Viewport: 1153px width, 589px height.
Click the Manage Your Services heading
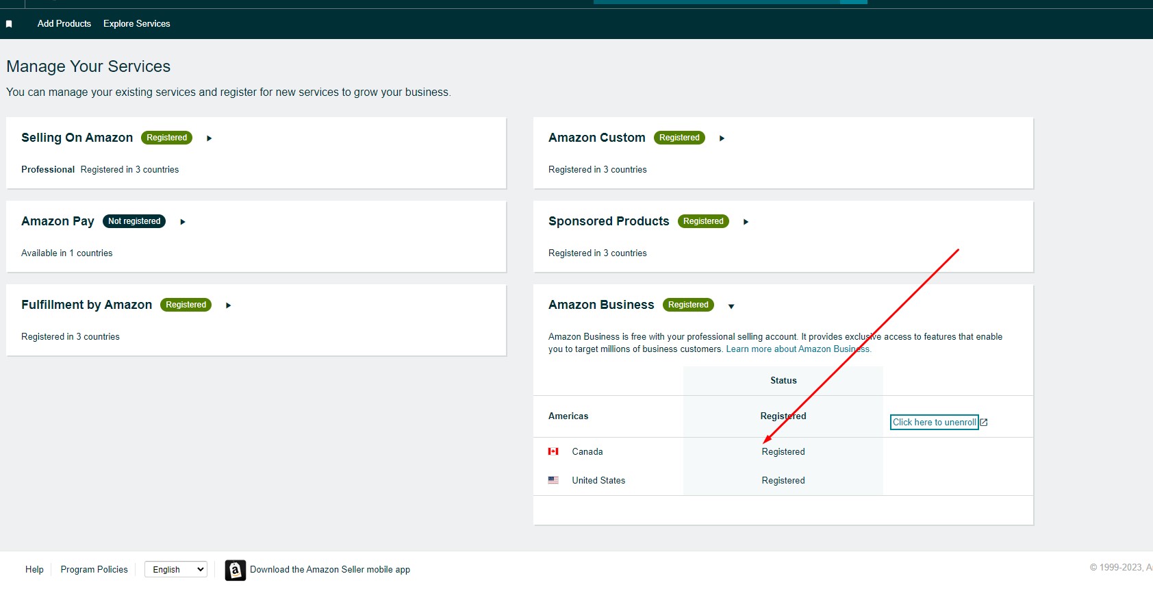click(x=88, y=66)
